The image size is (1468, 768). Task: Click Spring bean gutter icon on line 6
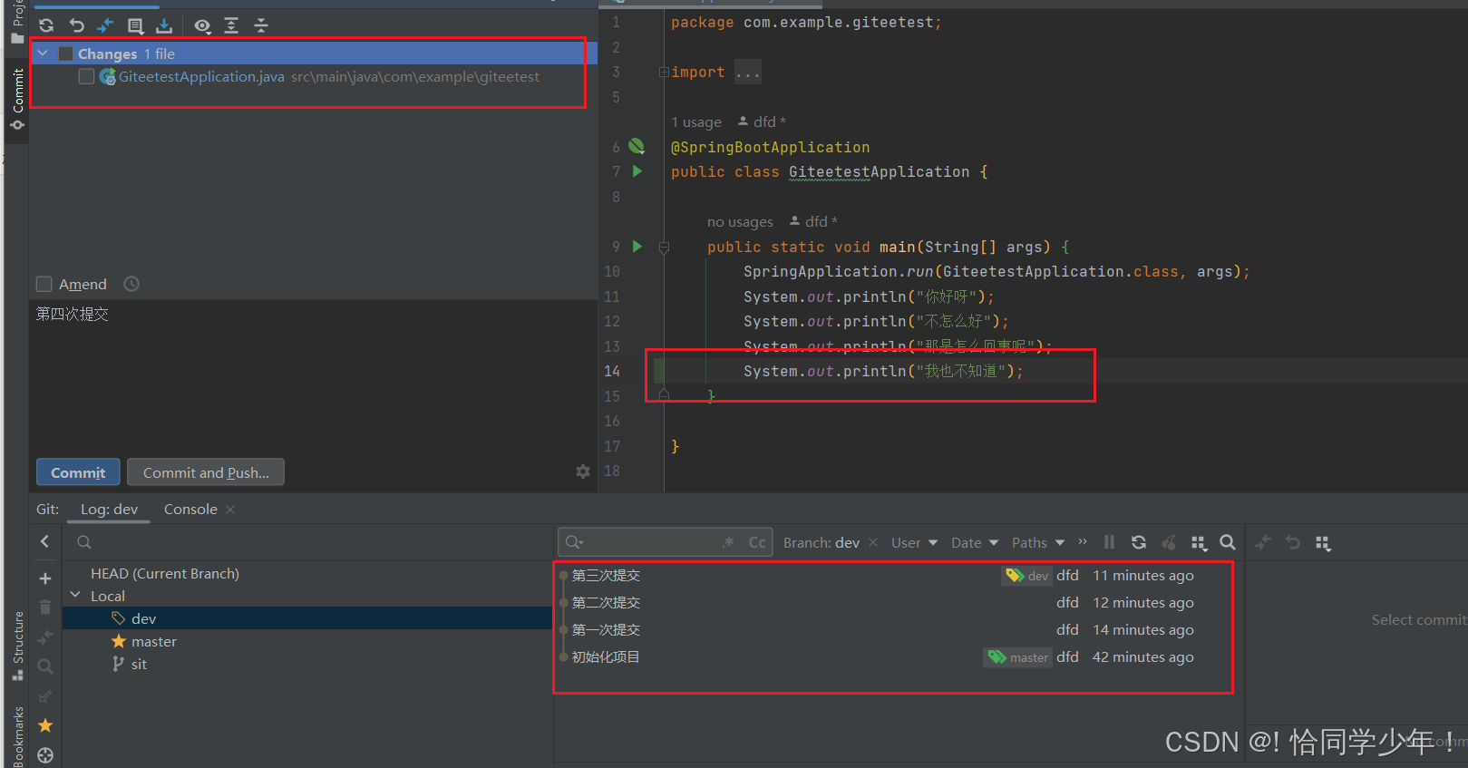point(637,146)
